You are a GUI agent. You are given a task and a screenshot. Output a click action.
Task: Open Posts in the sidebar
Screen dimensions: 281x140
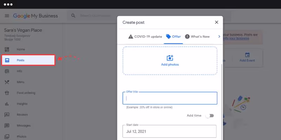point(28,60)
